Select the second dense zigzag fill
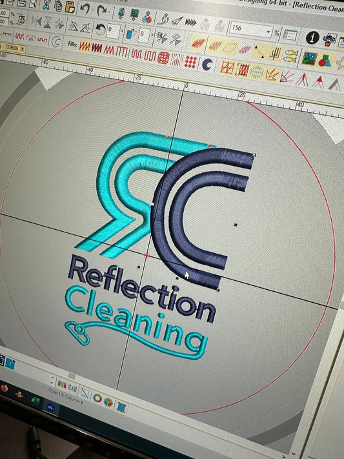The image size is (344, 459). click(x=96, y=48)
